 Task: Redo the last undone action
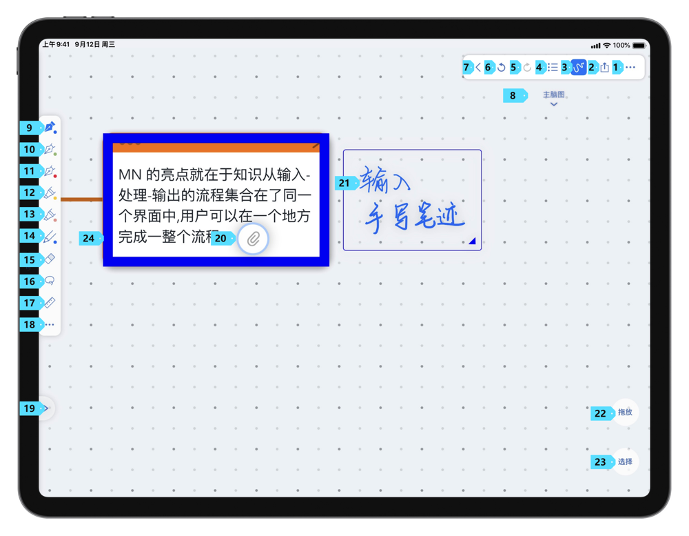(527, 68)
